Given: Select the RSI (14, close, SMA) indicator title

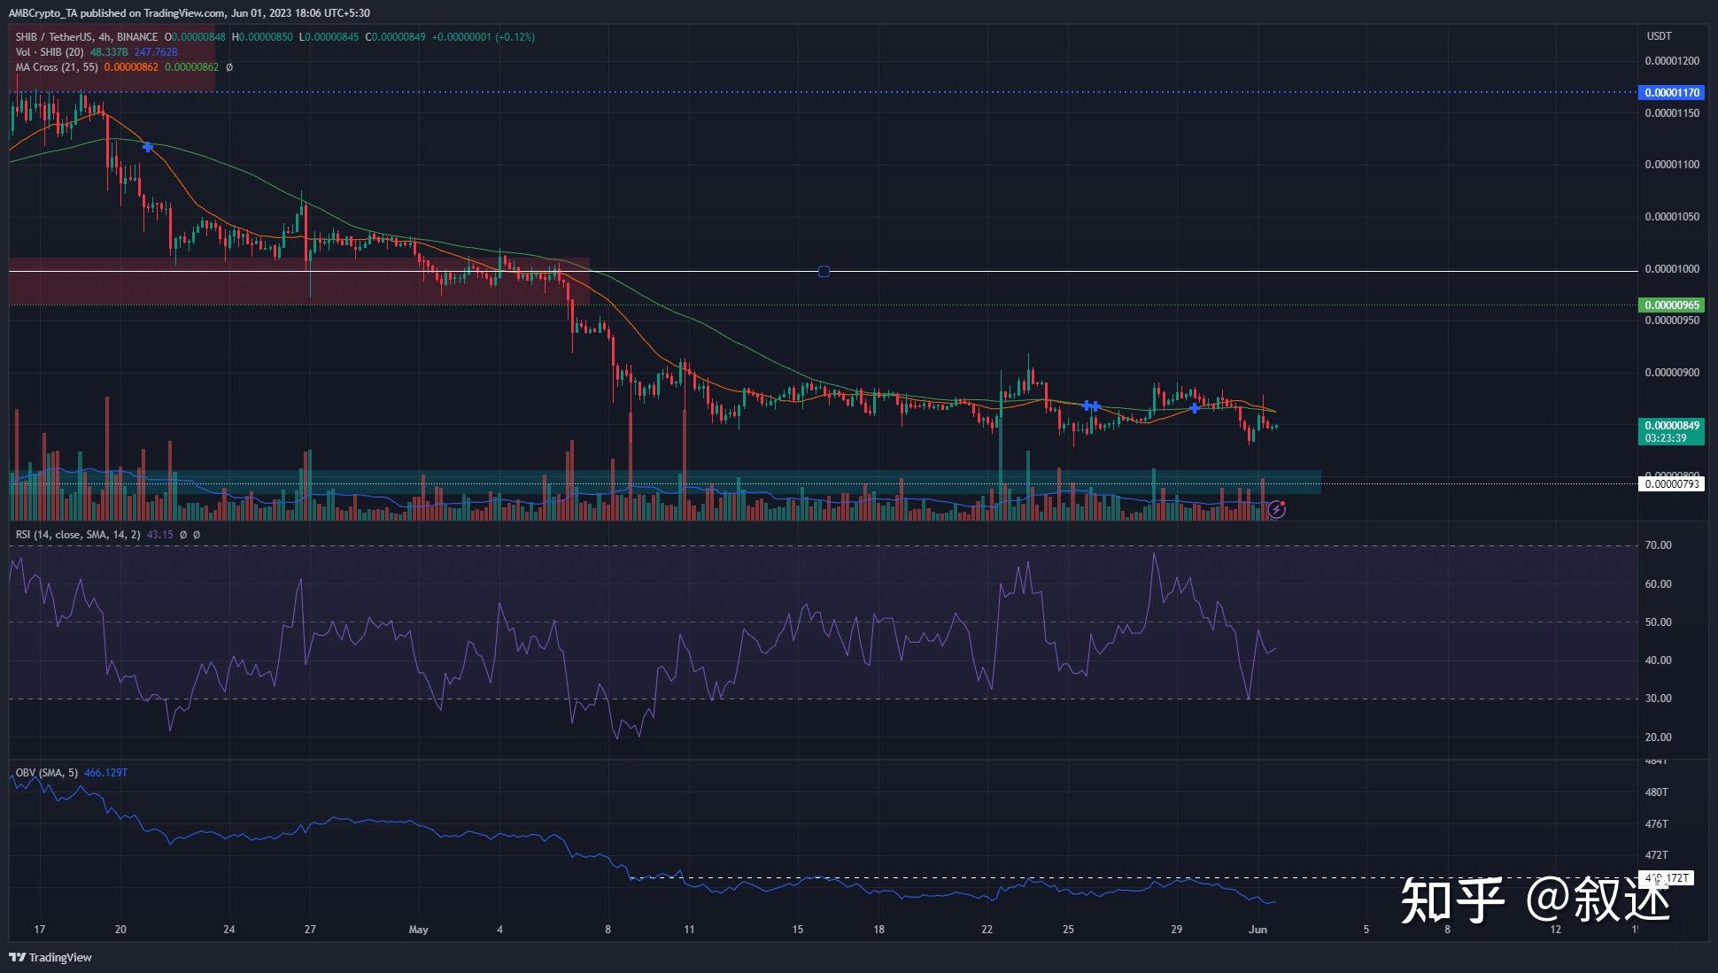Looking at the screenshot, I should [78, 535].
